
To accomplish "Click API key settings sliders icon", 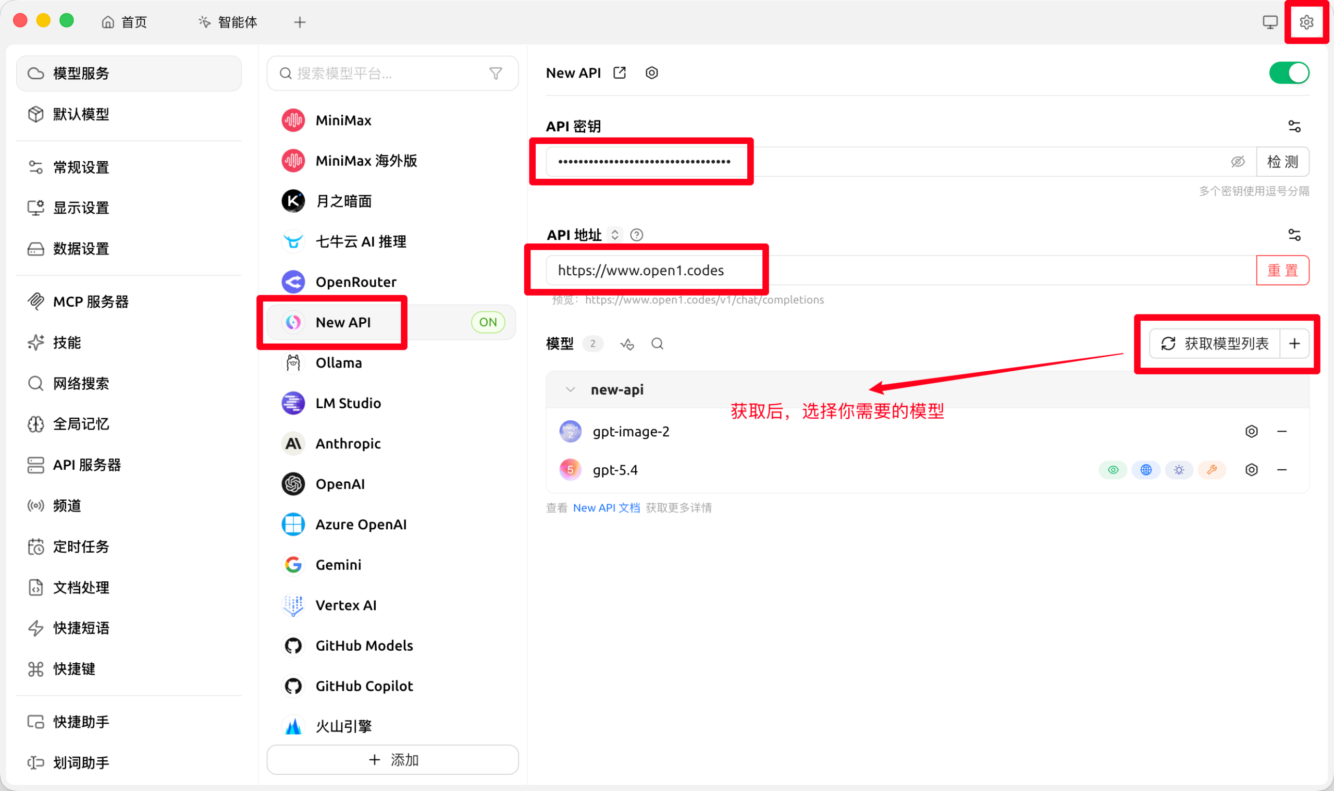I will tap(1294, 126).
